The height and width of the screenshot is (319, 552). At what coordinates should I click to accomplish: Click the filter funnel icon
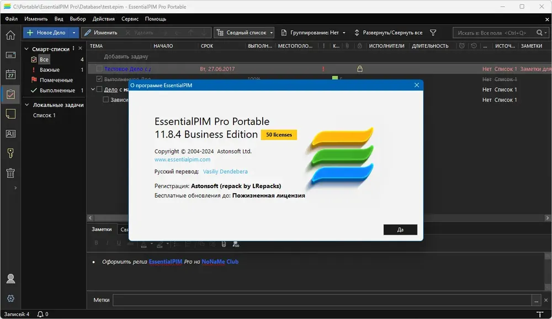[x=433, y=33]
